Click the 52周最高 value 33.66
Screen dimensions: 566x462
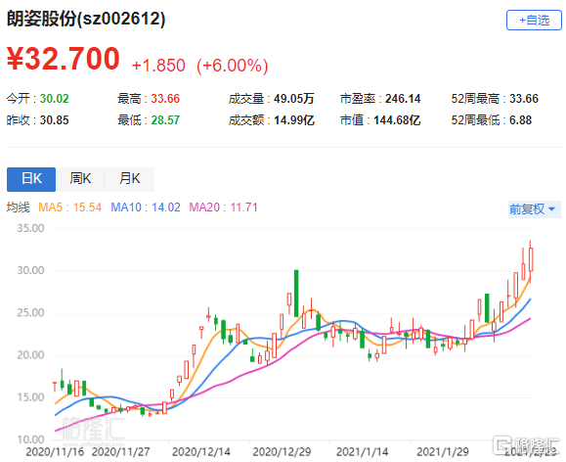[x=524, y=99]
